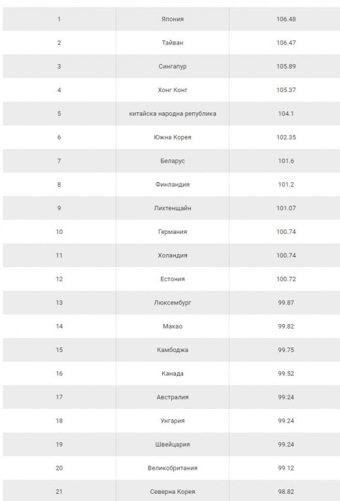Click the Макао row entry
Image resolution: width=340 pixels, height=501 pixels.
coord(173,326)
